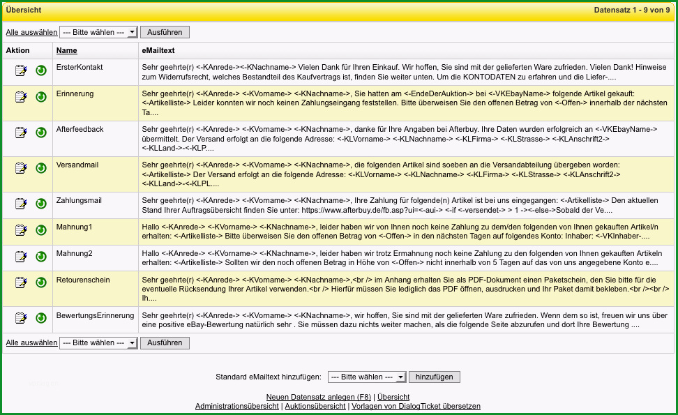Open 'Neuen Datensatz anlegen (F8)' link
Screen dimensions: 678x415
[319, 397]
